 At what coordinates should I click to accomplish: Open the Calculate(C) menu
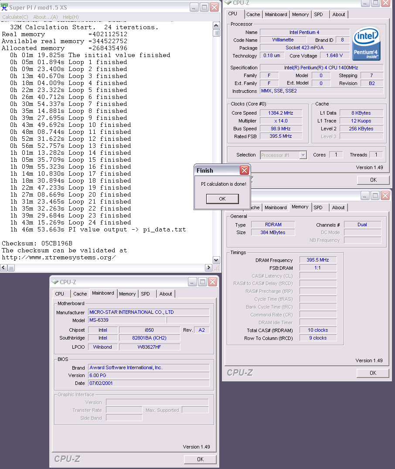click(x=15, y=17)
